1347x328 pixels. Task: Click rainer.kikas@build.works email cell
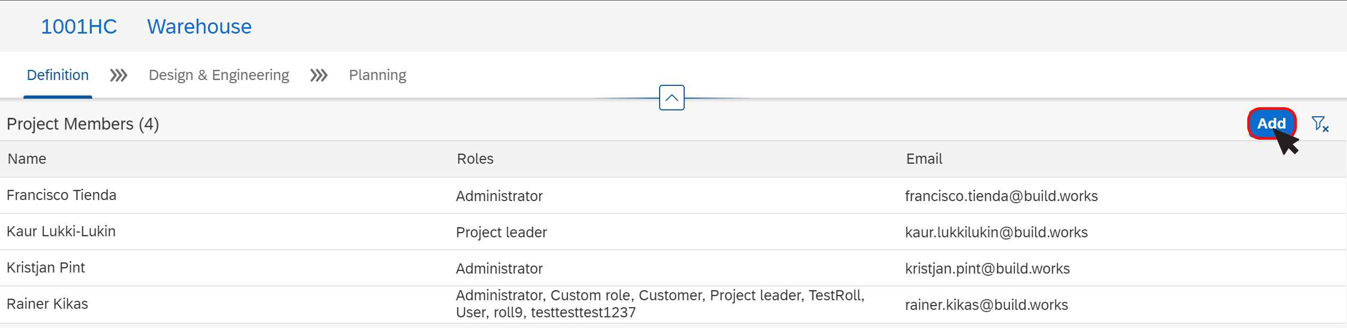pyautogui.click(x=987, y=305)
